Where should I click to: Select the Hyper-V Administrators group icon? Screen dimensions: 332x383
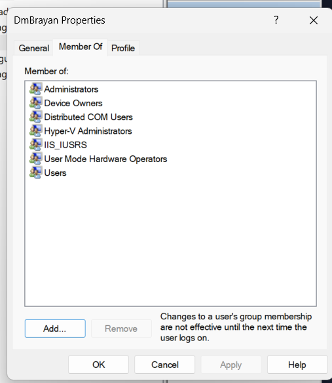pos(35,131)
